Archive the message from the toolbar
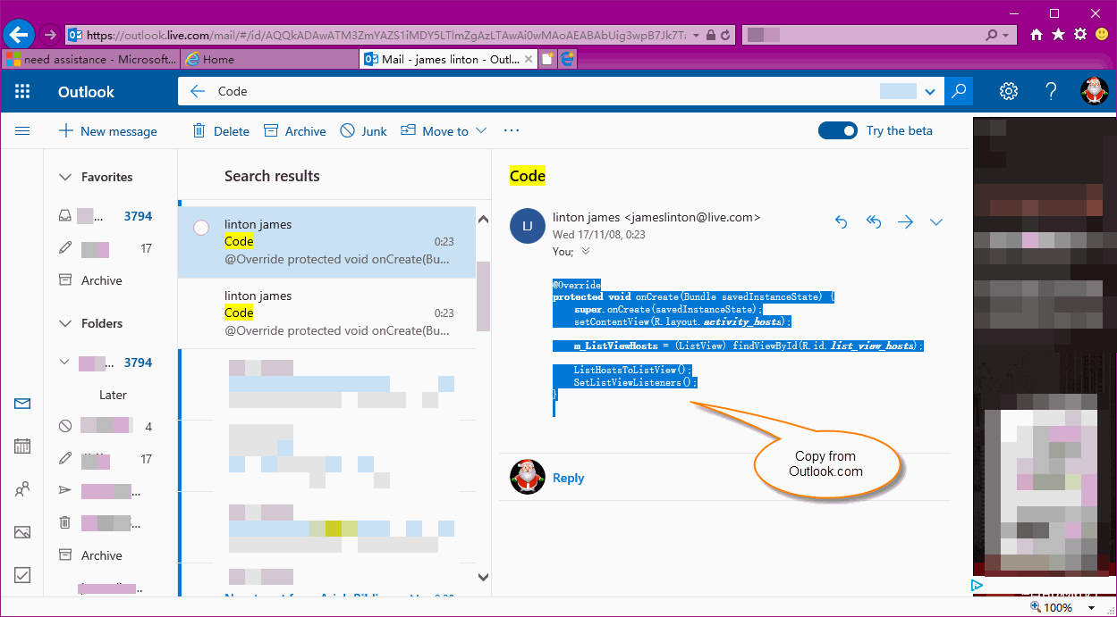Image resolution: width=1117 pixels, height=617 pixels. [x=294, y=131]
